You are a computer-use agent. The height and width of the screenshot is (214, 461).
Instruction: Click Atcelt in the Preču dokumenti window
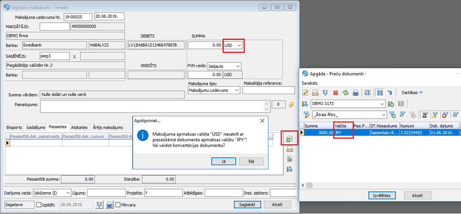click(418, 196)
